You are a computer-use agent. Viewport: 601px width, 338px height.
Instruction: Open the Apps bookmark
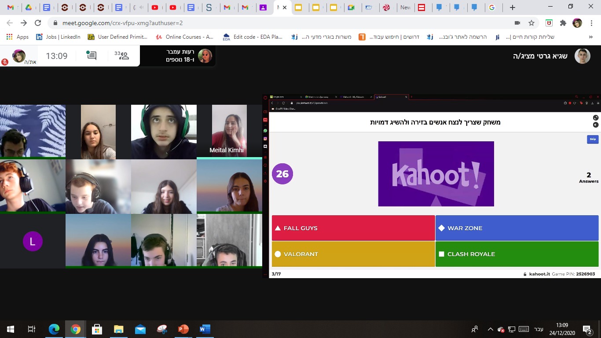18,37
